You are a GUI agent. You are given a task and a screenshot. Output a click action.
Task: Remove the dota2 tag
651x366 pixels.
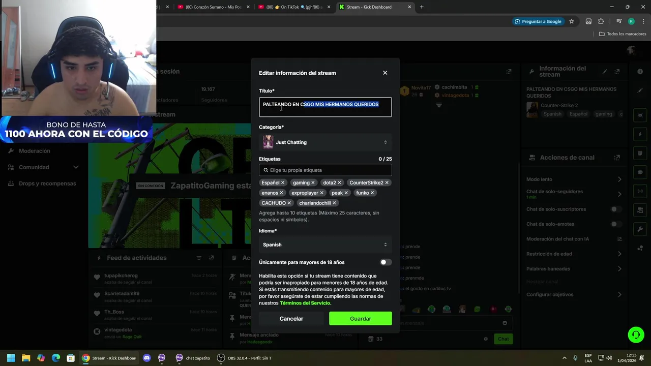[x=339, y=182]
